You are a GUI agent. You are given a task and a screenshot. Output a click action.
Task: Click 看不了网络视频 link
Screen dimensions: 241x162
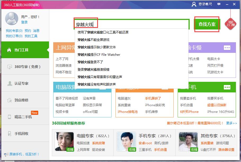coord(67,98)
